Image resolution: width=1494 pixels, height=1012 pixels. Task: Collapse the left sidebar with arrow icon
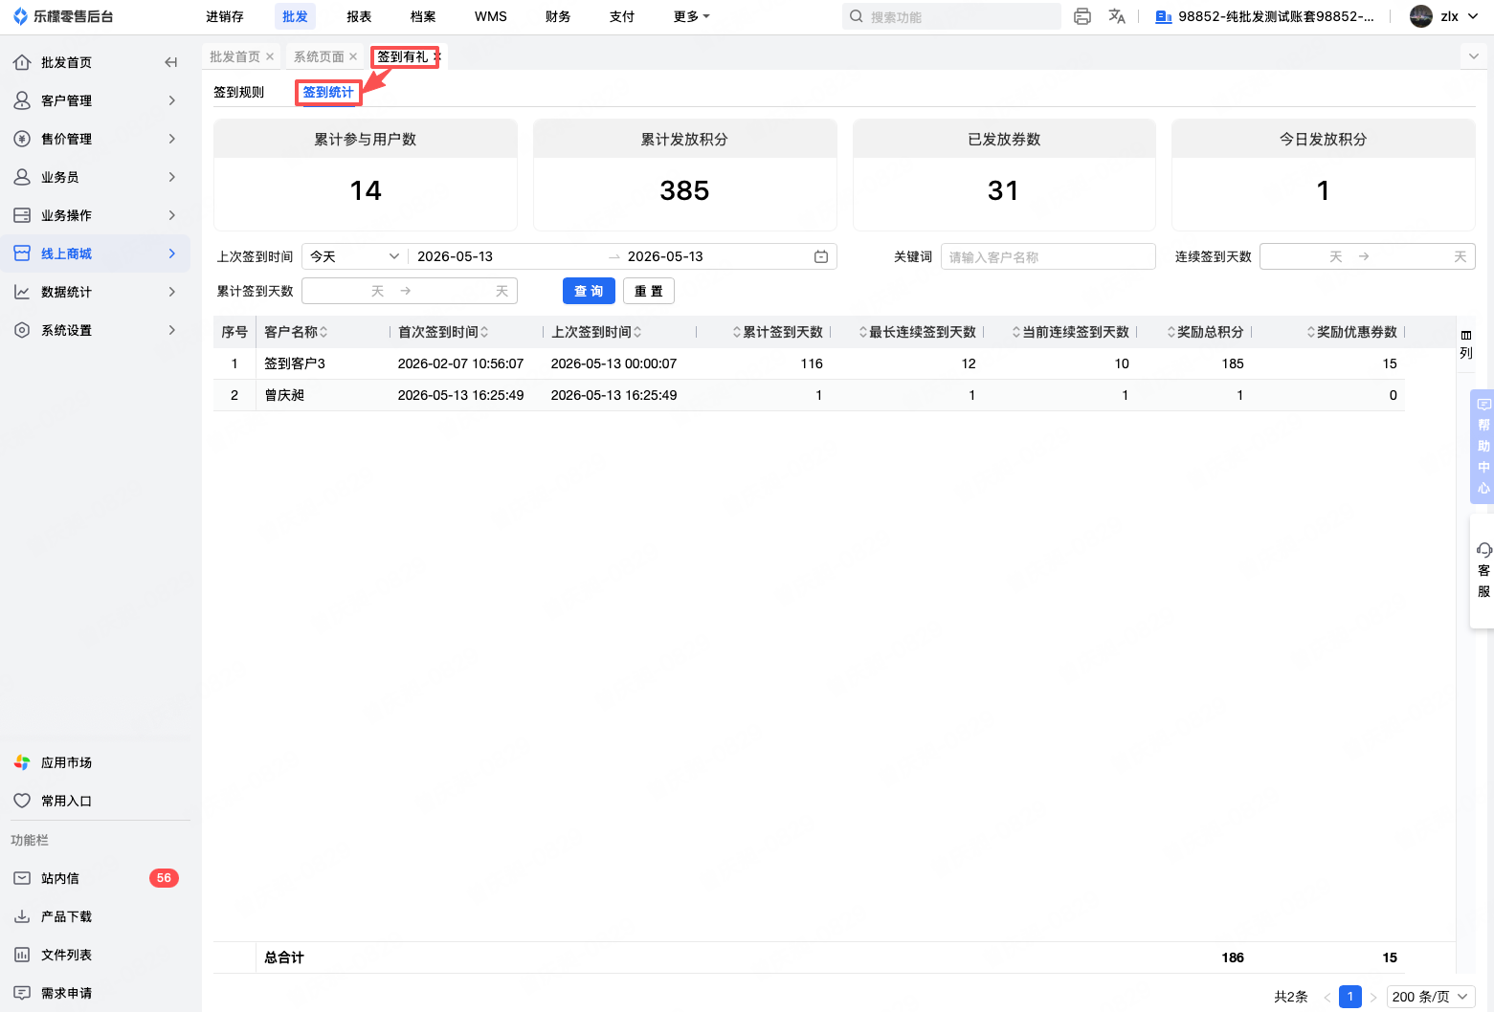point(170,62)
